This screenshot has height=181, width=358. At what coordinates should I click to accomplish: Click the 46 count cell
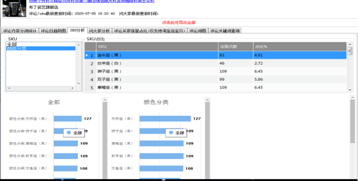coord(235,63)
